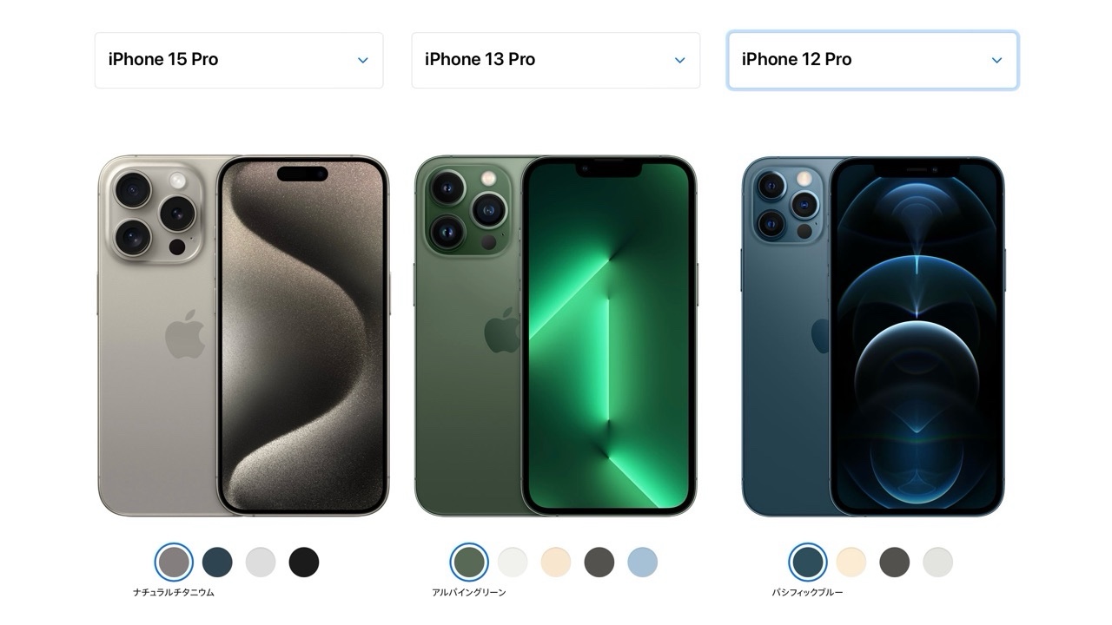This screenshot has height=625, width=1112.
Task: Click the chevron arrow beside iPhone 15 Pro
Action: pos(363,60)
